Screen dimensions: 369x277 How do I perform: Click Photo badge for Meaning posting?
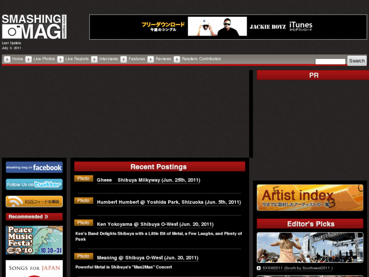[84, 256]
